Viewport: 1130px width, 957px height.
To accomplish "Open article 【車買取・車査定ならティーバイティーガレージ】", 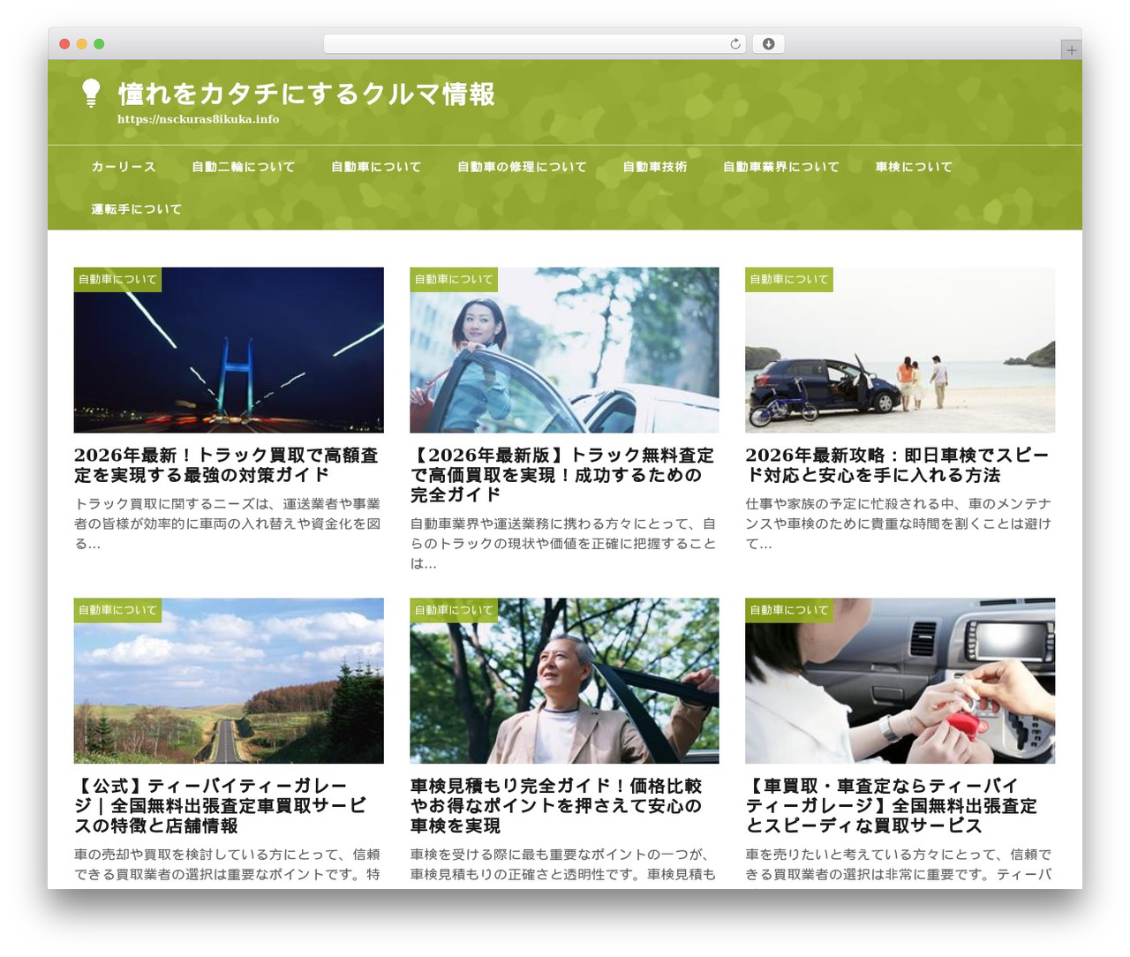I will click(x=892, y=806).
